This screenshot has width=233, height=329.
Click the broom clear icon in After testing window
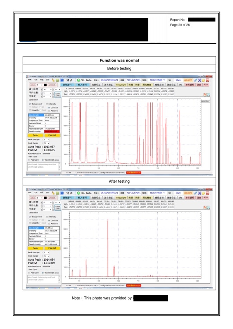[x=53, y=193]
